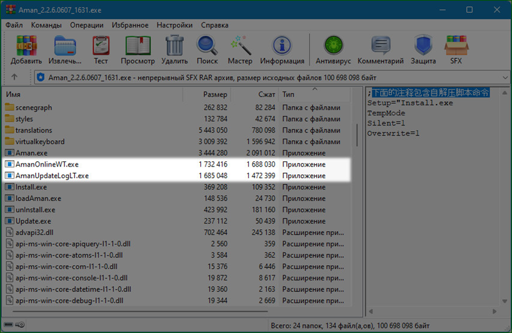This screenshot has width=512, height=333.
Task: Sort by the Сжат column header
Action: [255, 94]
